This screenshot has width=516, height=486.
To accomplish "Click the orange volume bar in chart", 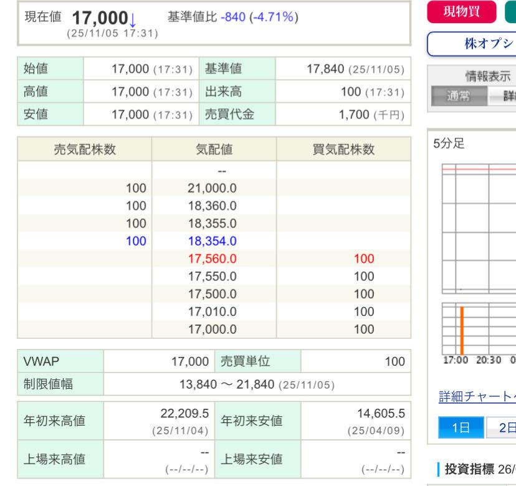I will point(462,330).
